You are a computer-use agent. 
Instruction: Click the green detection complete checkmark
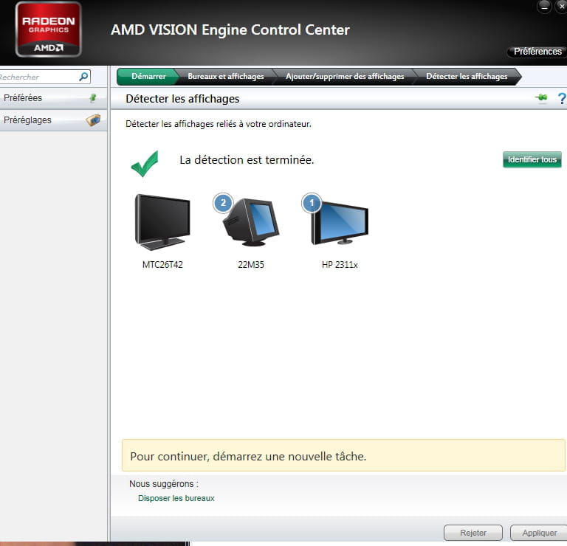click(145, 164)
